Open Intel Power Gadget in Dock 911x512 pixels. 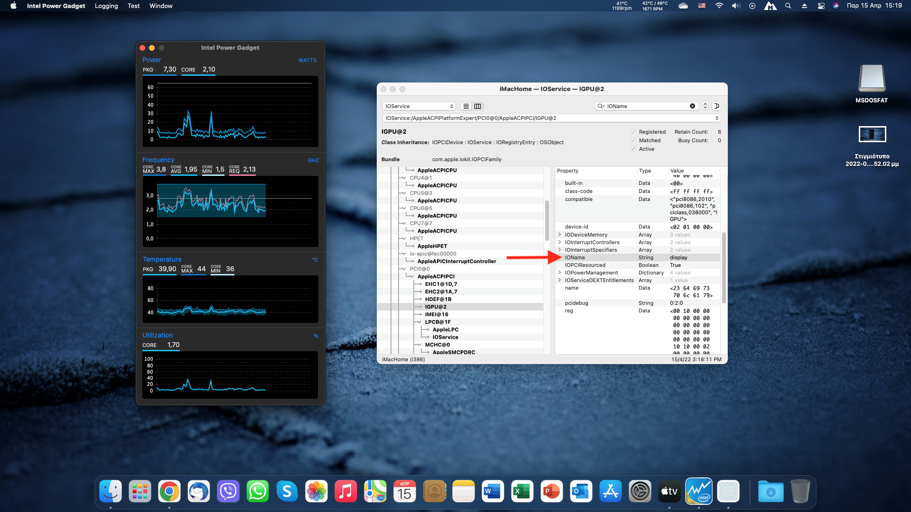pyautogui.click(x=699, y=492)
